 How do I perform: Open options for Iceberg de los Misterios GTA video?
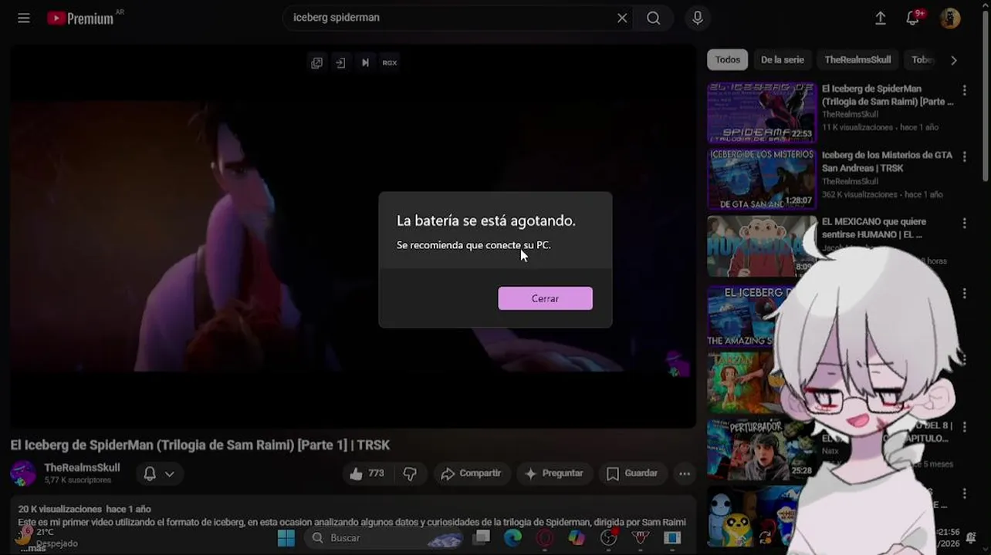(x=964, y=156)
